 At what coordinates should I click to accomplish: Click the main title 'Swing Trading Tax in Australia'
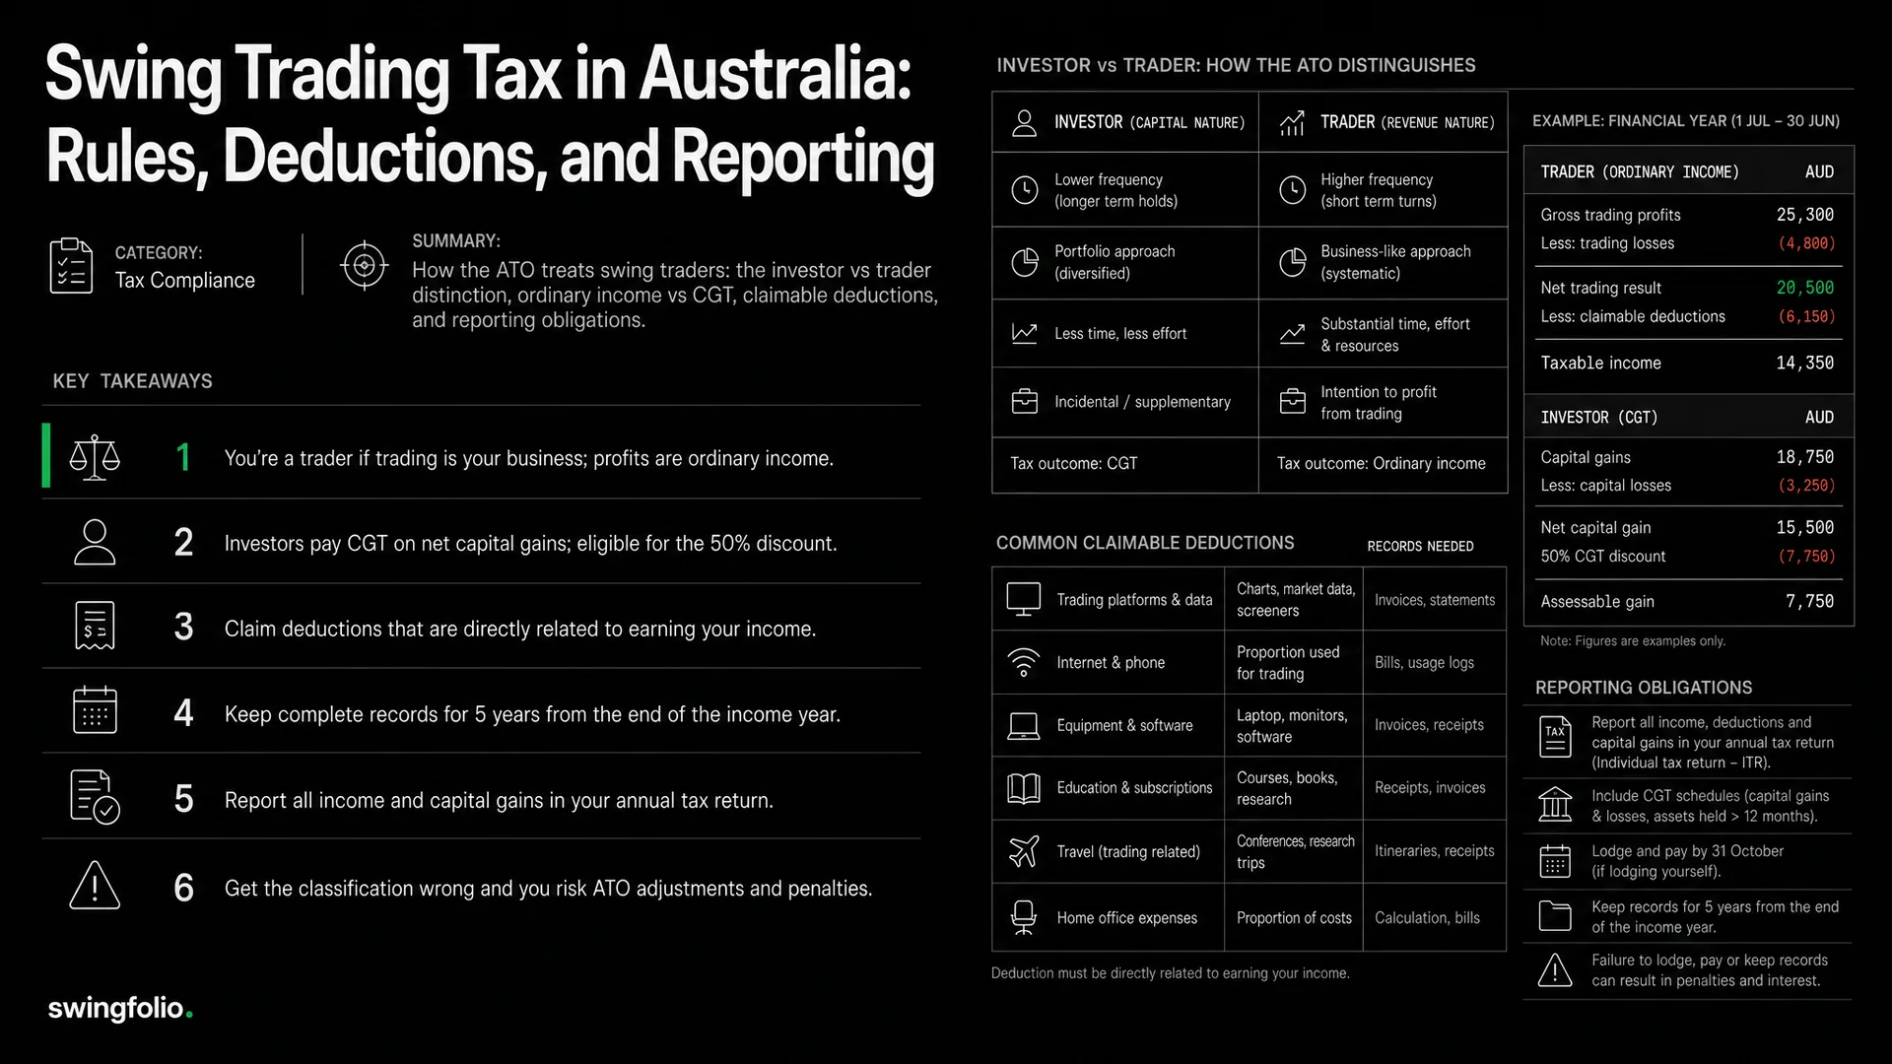[479, 73]
